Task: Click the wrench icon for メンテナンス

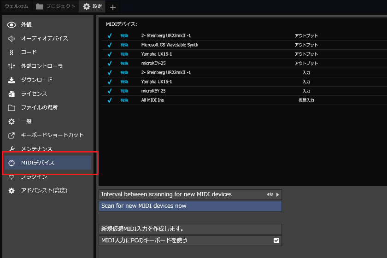Action: click(x=12, y=149)
